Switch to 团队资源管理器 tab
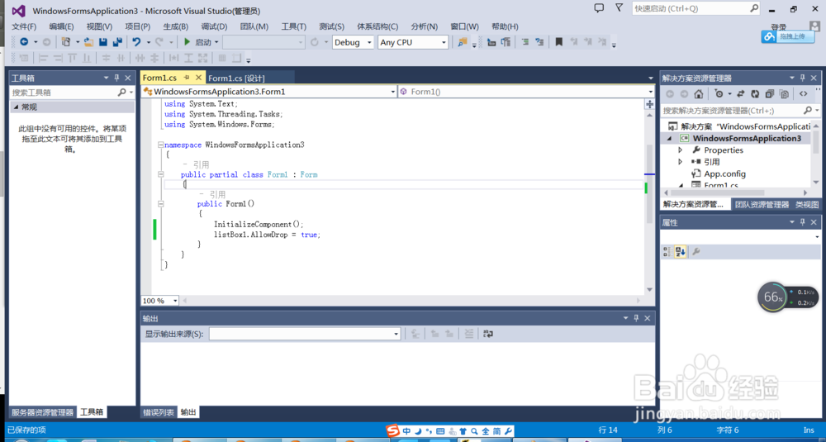The width and height of the screenshot is (826, 442). click(x=762, y=204)
